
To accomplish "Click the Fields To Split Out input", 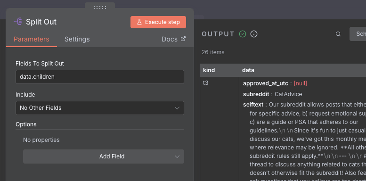I will pos(100,77).
